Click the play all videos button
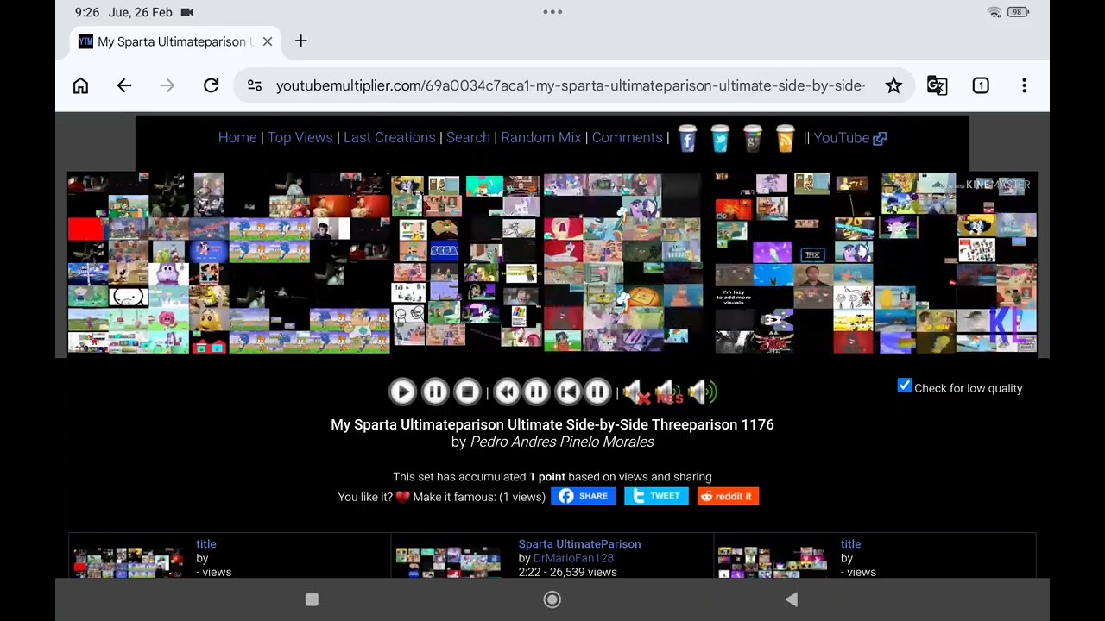This screenshot has width=1105, height=621. (402, 392)
